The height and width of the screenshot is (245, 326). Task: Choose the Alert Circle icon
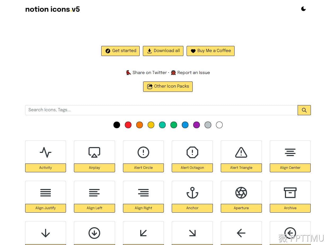click(x=143, y=152)
